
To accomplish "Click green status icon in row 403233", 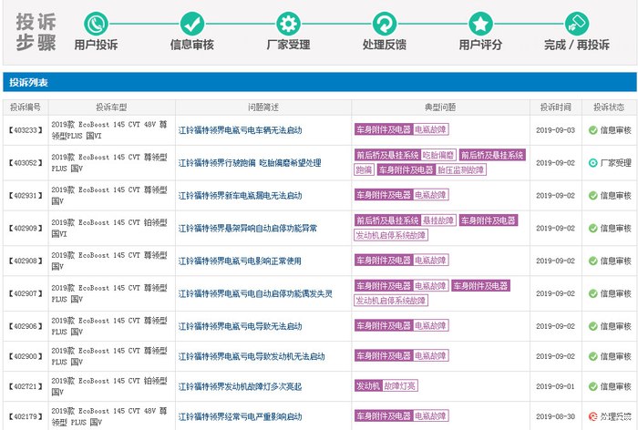I will pyautogui.click(x=592, y=130).
